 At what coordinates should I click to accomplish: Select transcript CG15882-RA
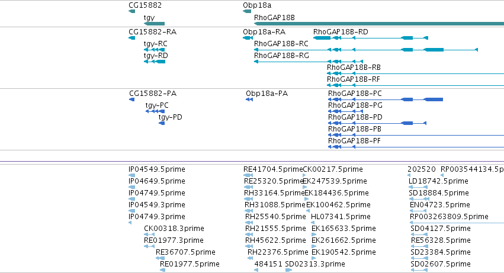click(152, 32)
